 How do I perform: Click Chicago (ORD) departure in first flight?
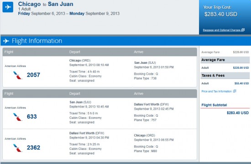[80, 61]
